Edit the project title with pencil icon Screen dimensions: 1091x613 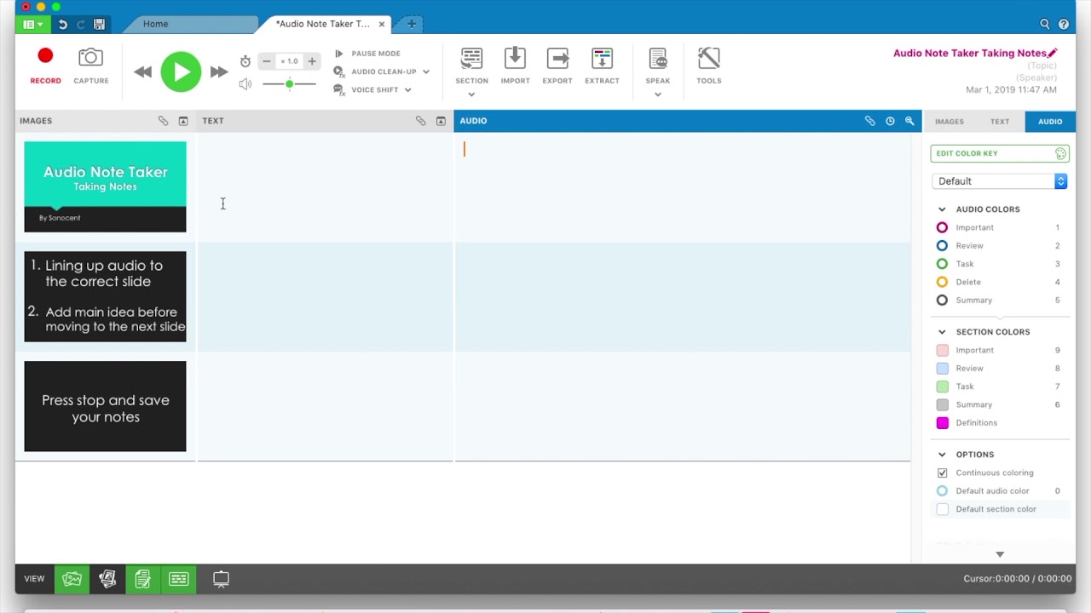coord(1053,53)
